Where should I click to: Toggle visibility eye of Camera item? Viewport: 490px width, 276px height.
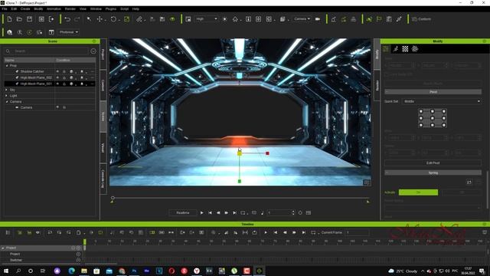coord(57,107)
